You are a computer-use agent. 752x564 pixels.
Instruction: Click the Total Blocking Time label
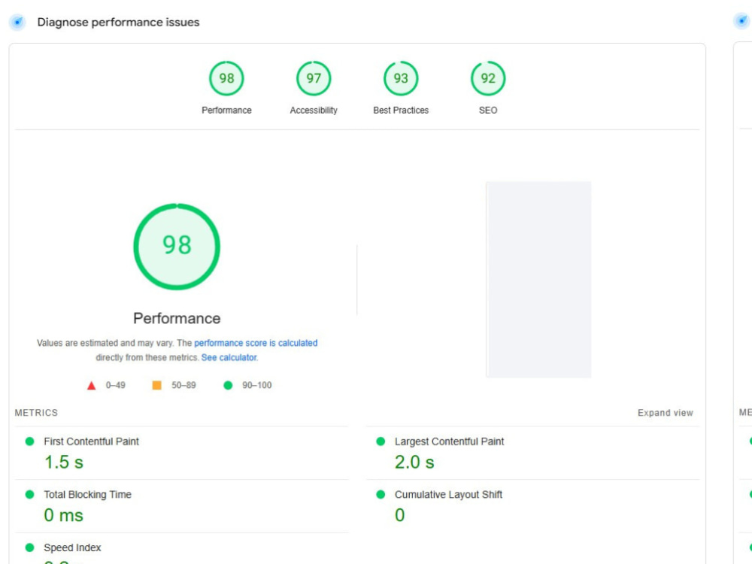click(x=88, y=495)
